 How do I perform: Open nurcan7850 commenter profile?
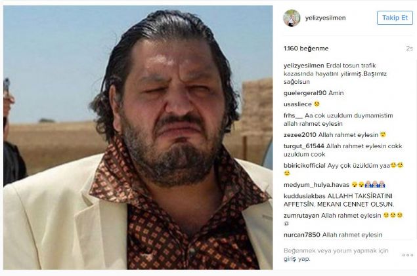pos(302,235)
